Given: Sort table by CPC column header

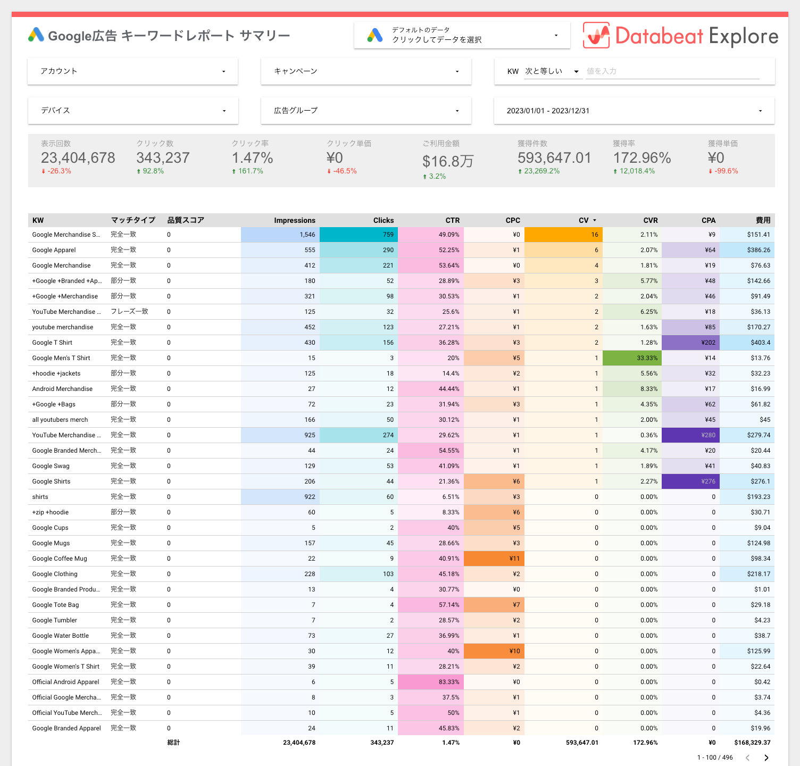Looking at the screenshot, I should coord(513,220).
